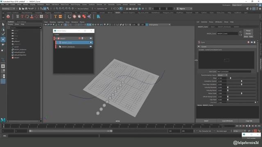Collapse the Curves section in Attribute Editor
The width and height of the screenshot is (262, 147).
pos(199,47)
